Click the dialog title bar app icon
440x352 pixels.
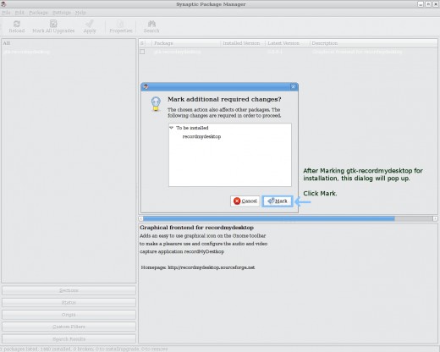(x=146, y=86)
